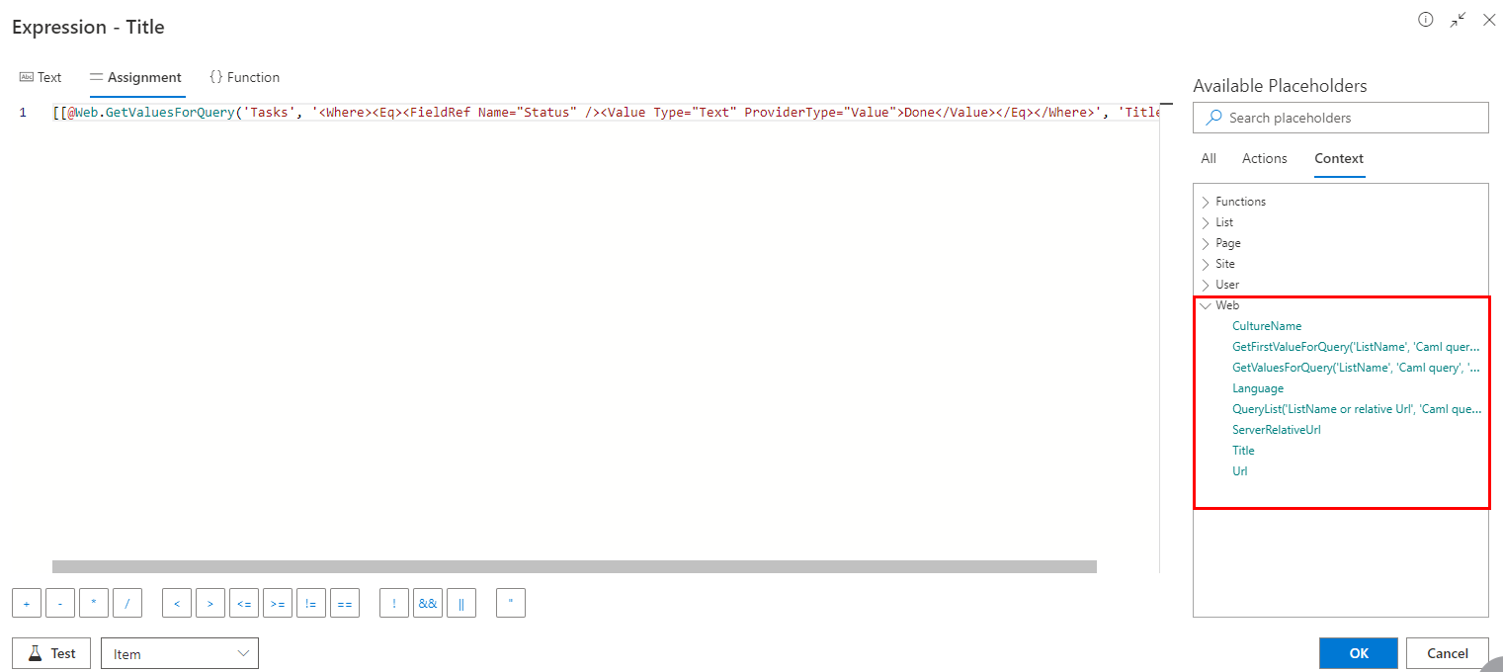The image size is (1503, 672).
Task: Insert the plus operator
Action: [27, 603]
